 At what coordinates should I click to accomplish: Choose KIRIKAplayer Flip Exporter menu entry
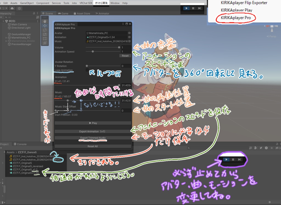point(244,3)
